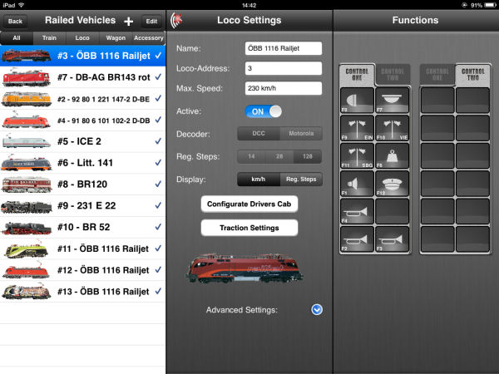Expand Advanced Settings with the blue chevron
The image size is (499, 374).
(x=317, y=310)
